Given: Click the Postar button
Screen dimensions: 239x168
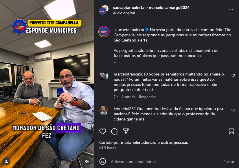Looking at the screenshot, I should [x=229, y=162].
